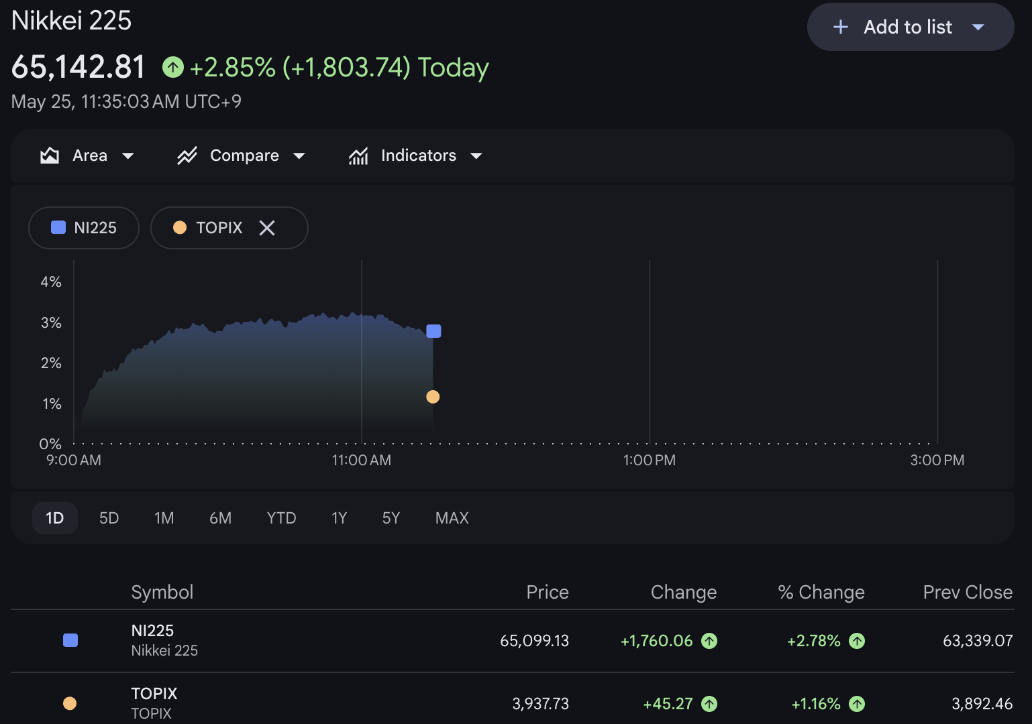Click the up-arrow icon next to +1.16%

[857, 704]
